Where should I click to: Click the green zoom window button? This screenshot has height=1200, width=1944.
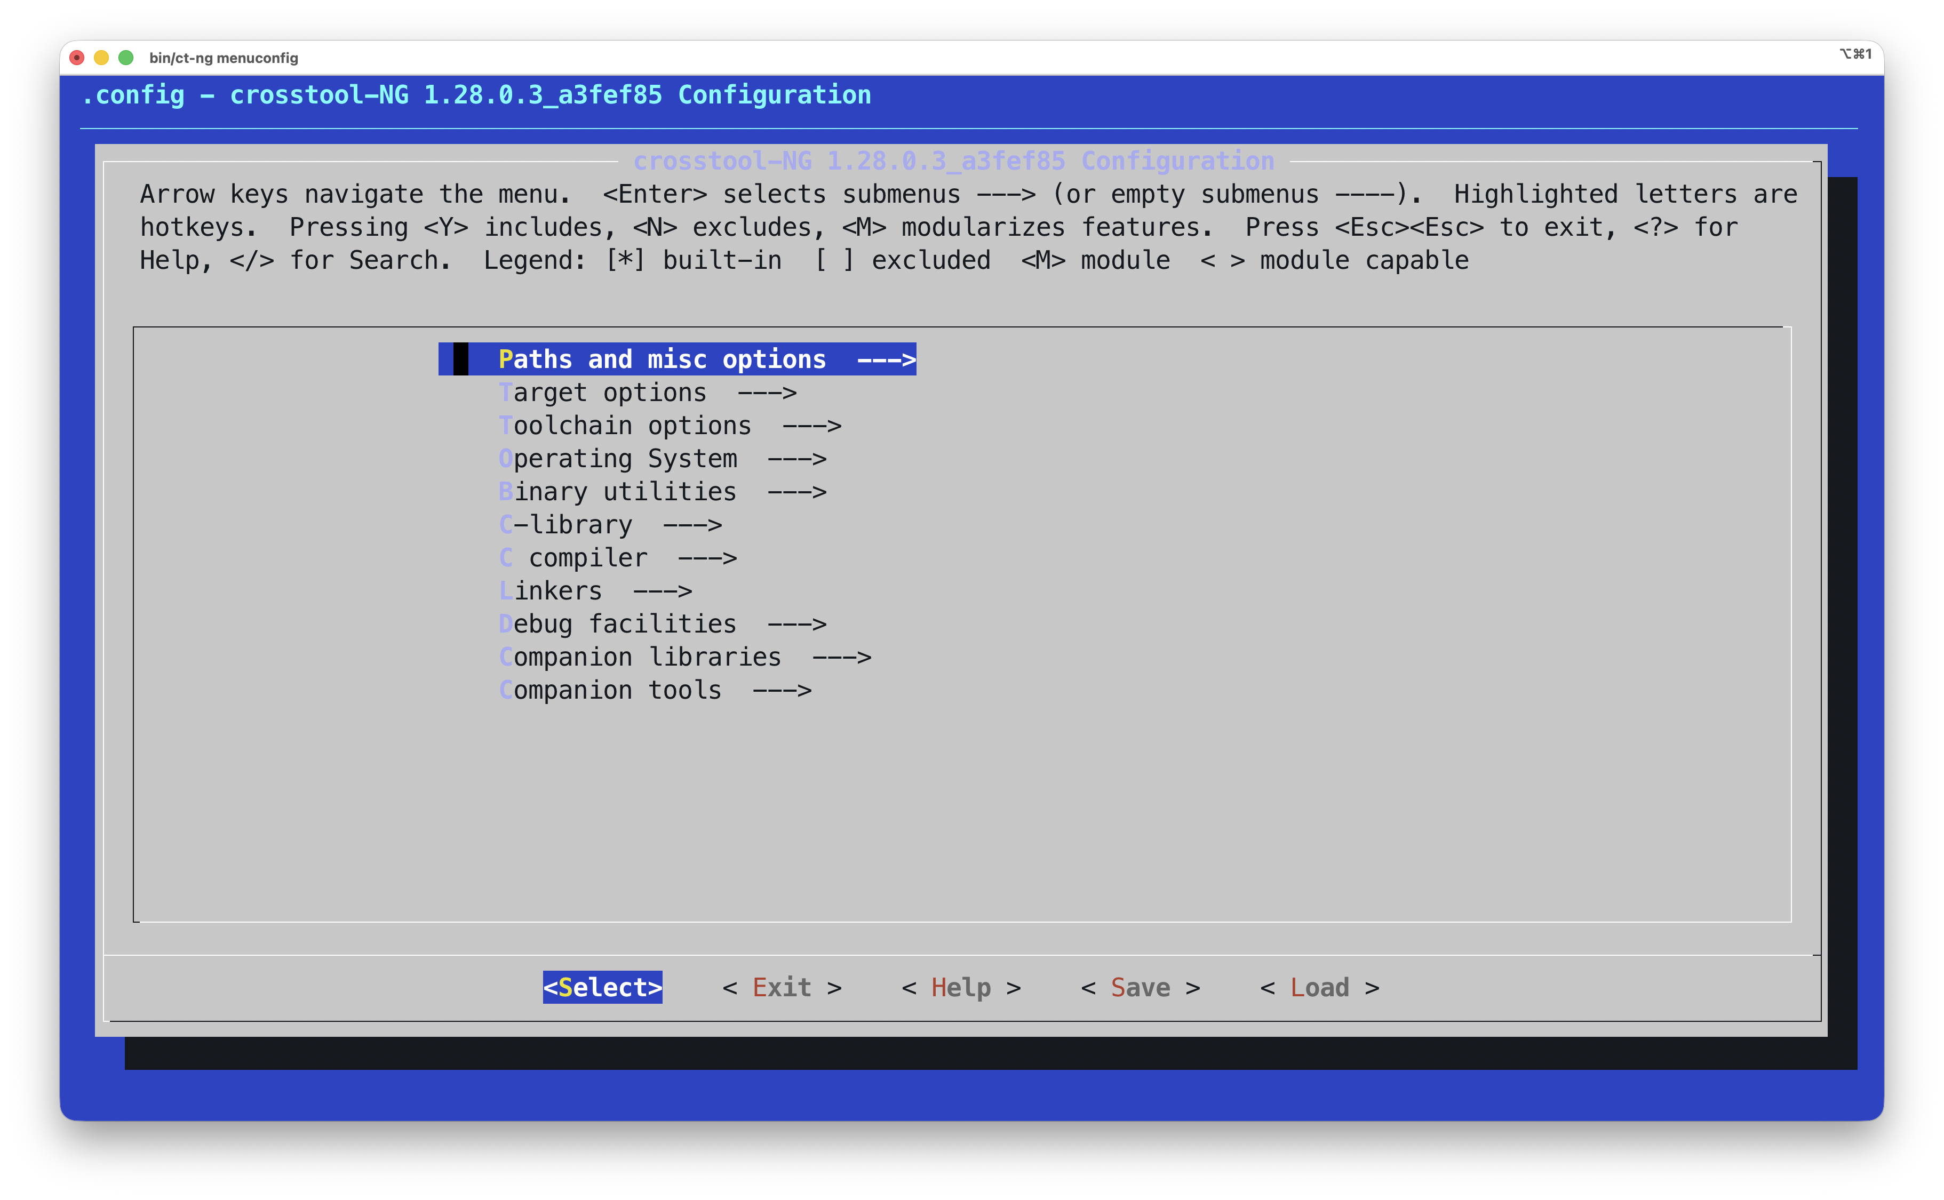click(x=125, y=58)
